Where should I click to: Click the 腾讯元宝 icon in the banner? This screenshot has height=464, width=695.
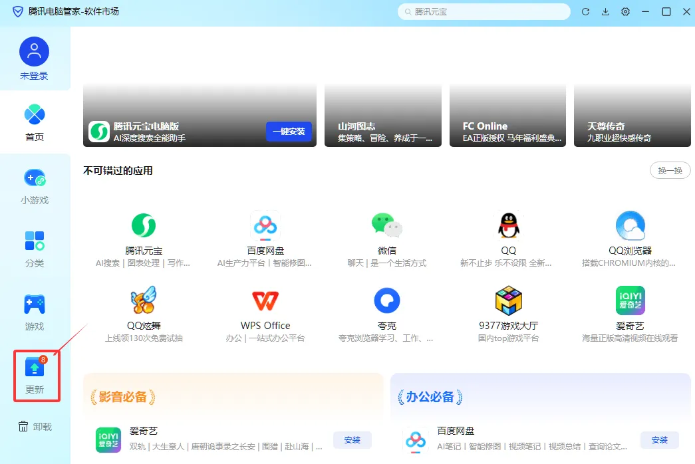[x=99, y=132]
